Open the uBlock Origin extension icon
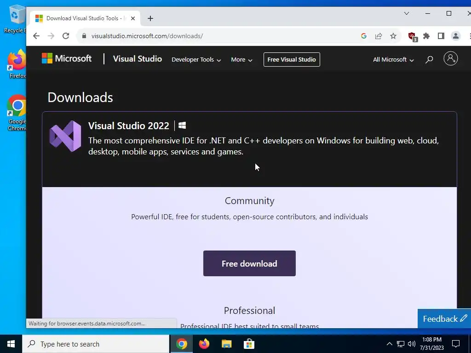Image resolution: width=471 pixels, height=353 pixels. 413,37
